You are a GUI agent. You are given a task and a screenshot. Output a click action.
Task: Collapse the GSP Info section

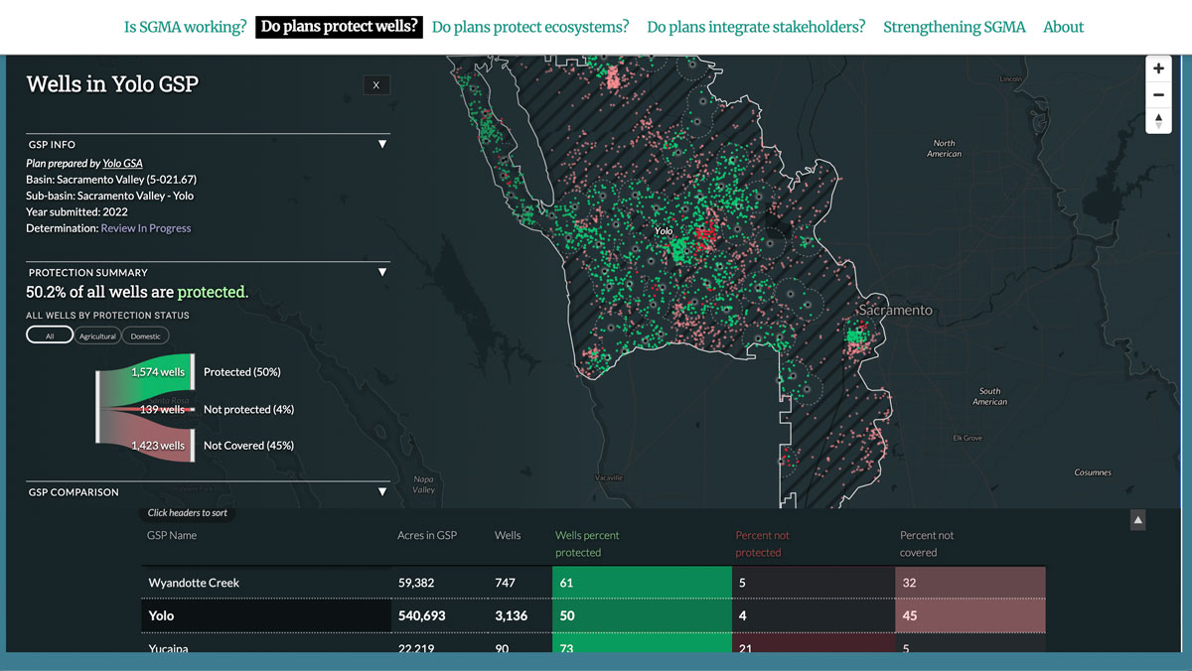[x=382, y=145]
